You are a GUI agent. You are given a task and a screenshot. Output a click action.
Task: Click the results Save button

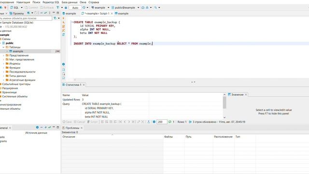[67, 122]
